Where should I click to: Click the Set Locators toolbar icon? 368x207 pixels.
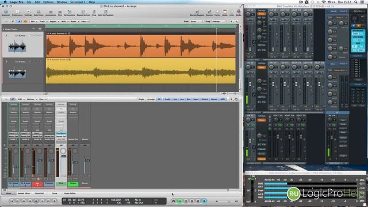pyautogui.click(x=70, y=12)
